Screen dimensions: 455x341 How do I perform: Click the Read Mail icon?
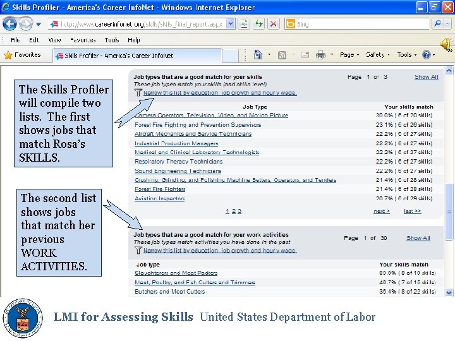(305, 54)
